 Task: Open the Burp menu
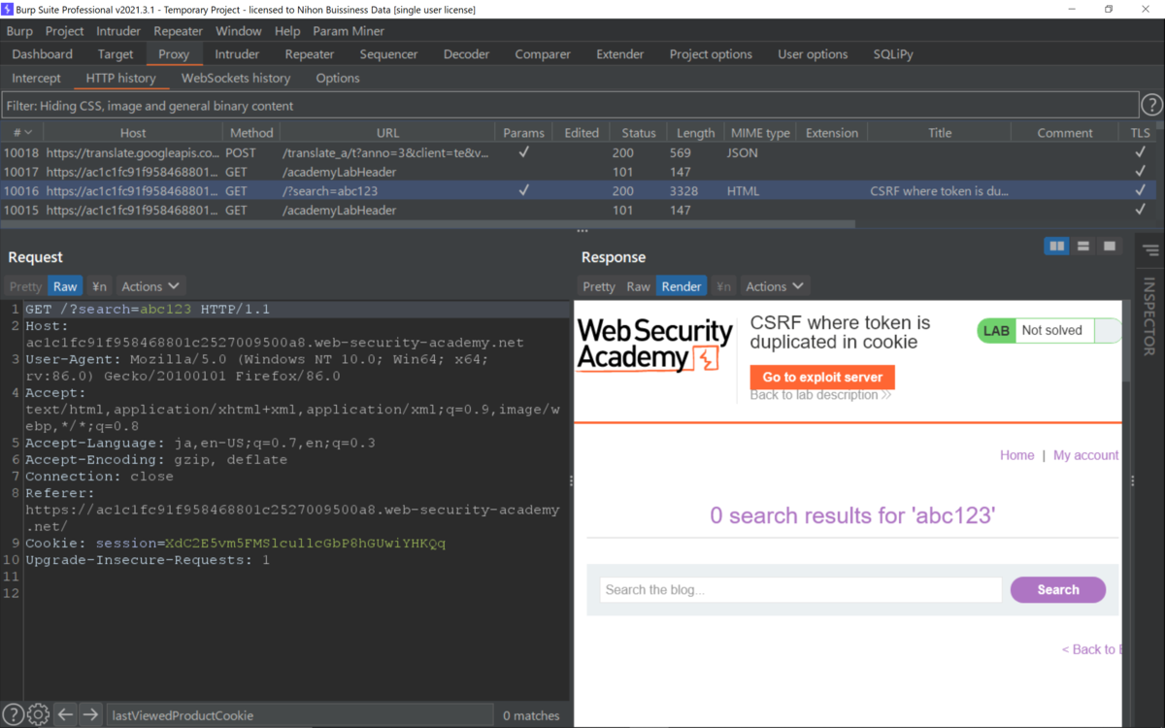[19, 31]
